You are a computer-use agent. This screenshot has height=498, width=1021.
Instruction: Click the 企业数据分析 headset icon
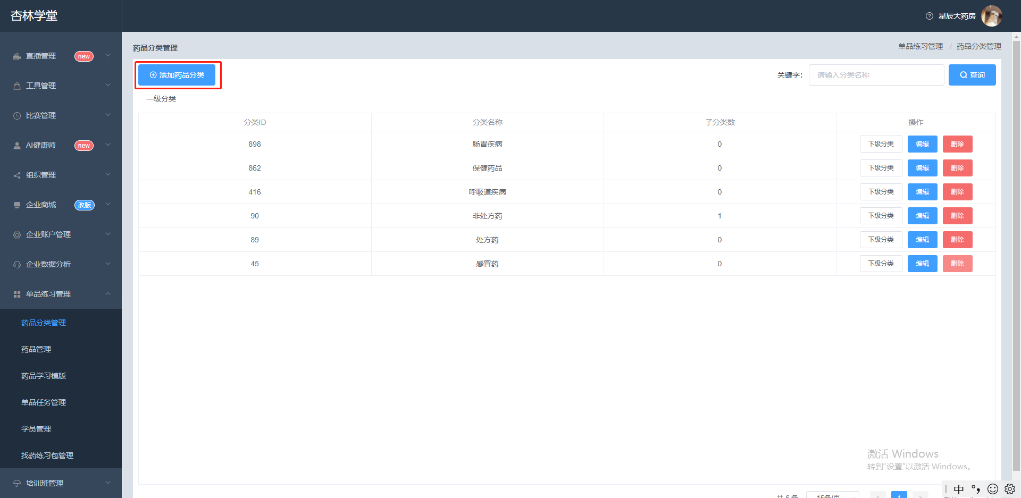[x=17, y=265]
